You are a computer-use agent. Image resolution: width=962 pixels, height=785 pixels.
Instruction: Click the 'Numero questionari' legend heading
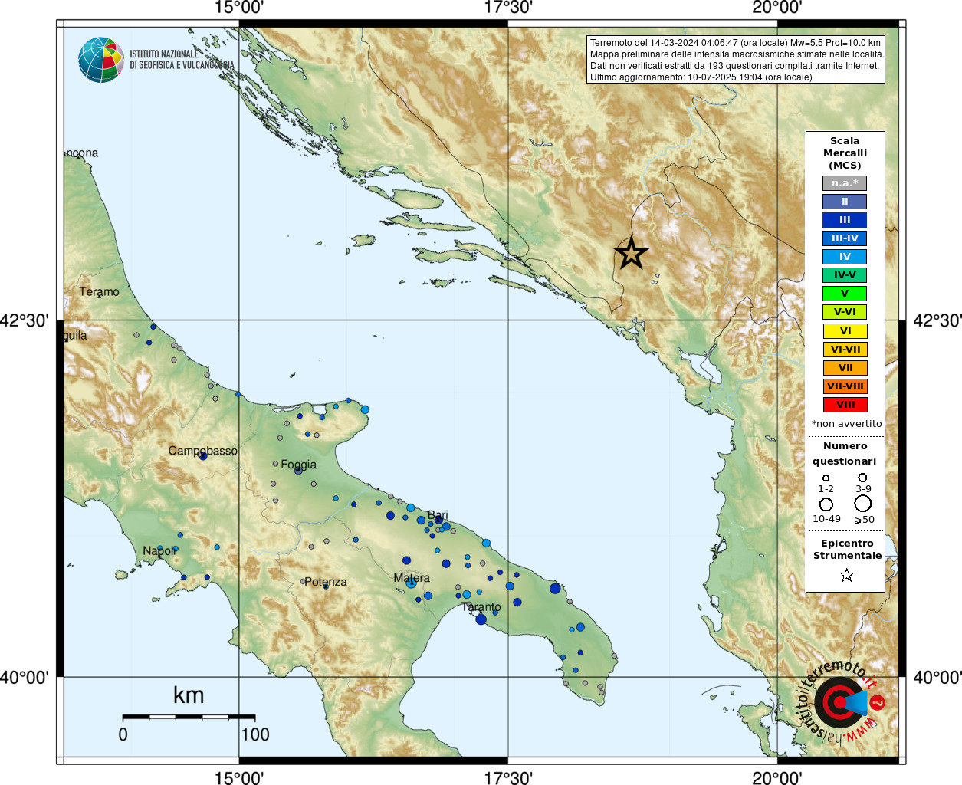coord(845,454)
